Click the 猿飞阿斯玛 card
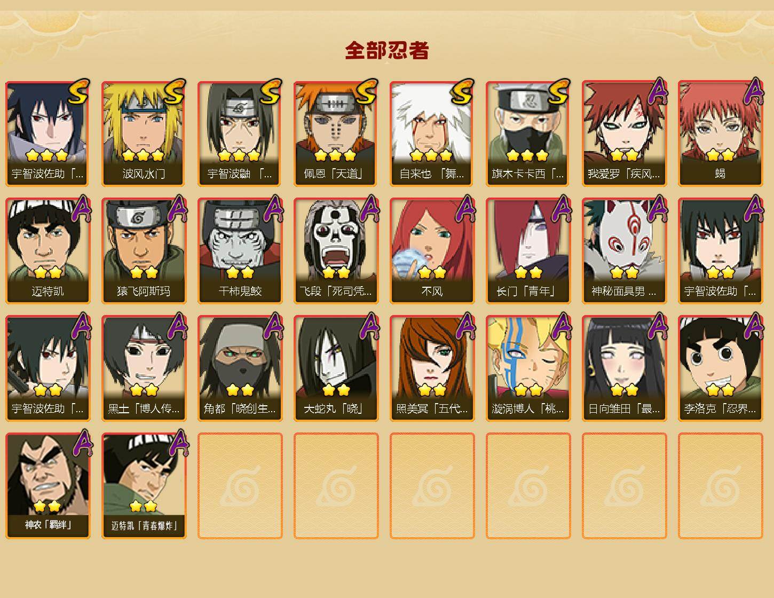 [x=144, y=251]
